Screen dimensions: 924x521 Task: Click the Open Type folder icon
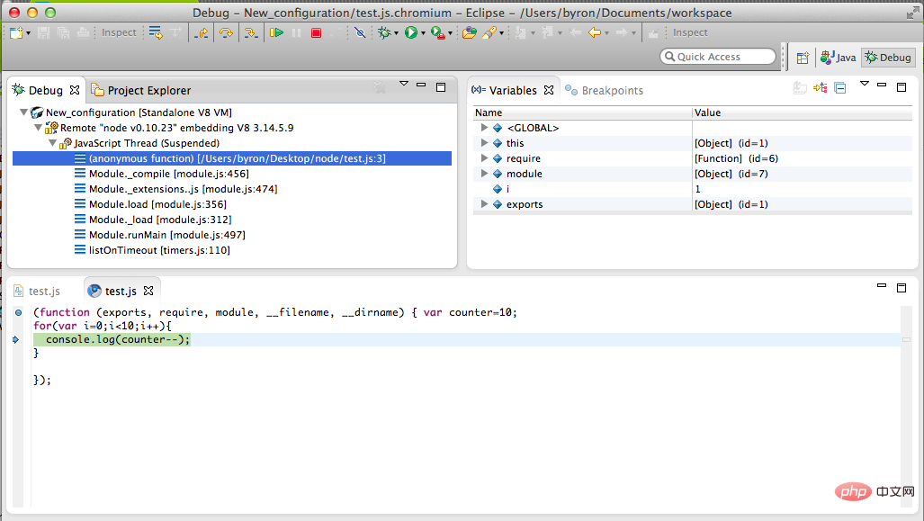tap(469, 32)
